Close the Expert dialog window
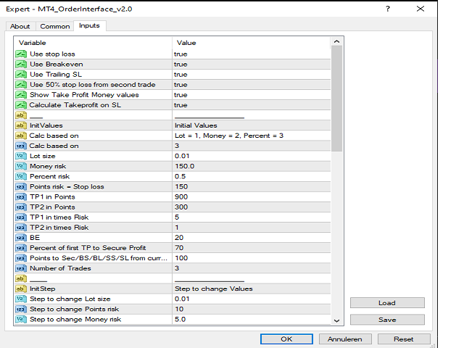The height and width of the screenshot is (348, 464). tap(420, 9)
